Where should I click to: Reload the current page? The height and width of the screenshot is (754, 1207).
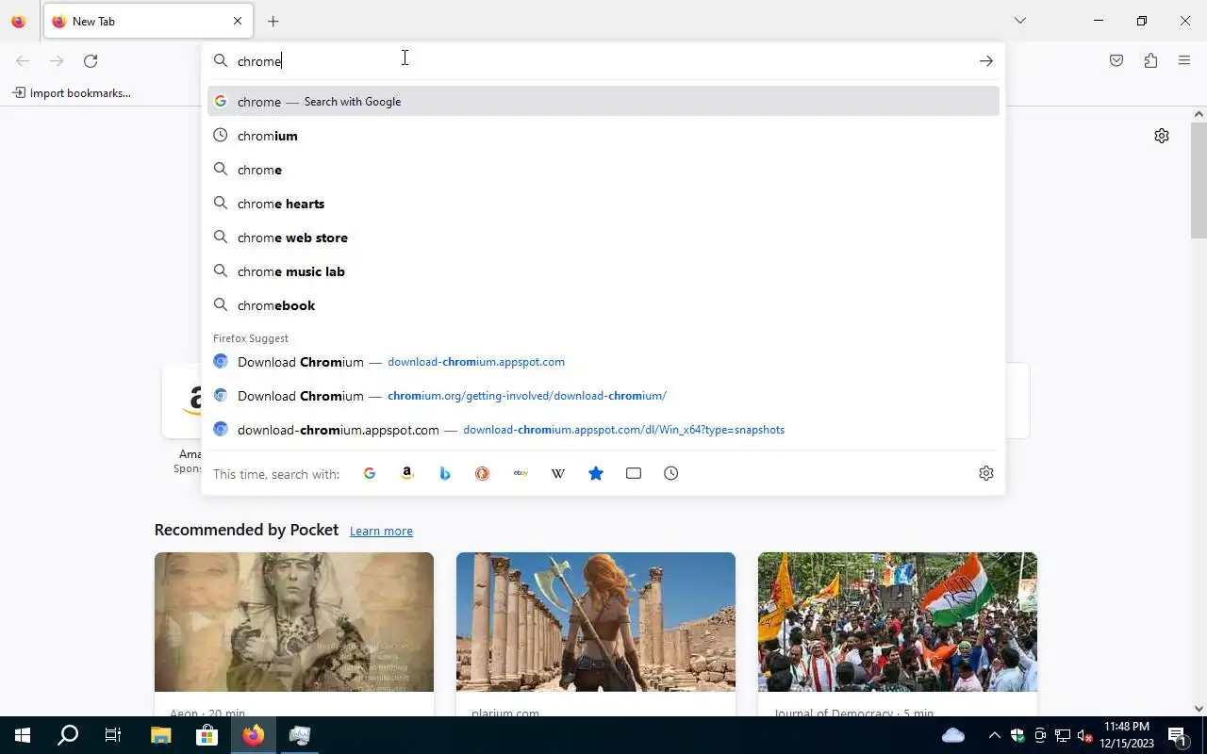point(91,60)
